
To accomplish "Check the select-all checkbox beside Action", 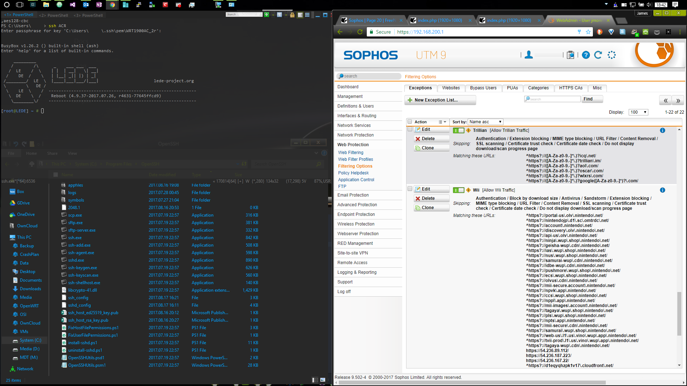I will [x=410, y=122].
